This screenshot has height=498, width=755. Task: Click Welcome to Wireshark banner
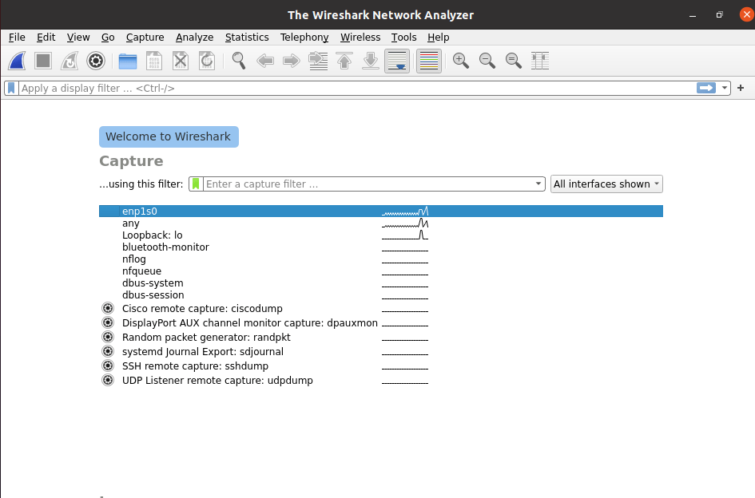click(x=169, y=136)
